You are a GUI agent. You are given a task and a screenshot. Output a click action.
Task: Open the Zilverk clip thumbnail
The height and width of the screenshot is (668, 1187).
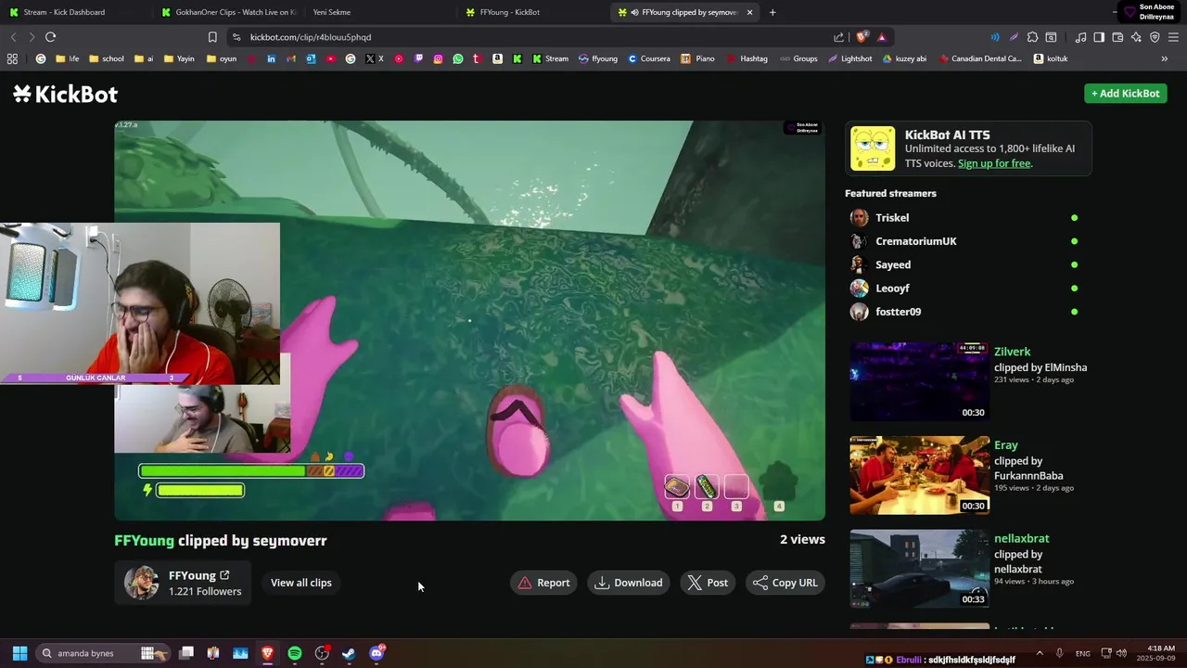click(x=920, y=381)
